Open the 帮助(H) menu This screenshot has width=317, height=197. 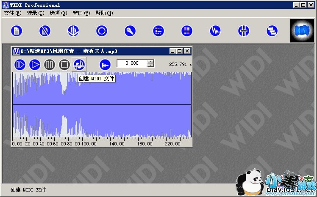pyautogui.click(x=104, y=13)
